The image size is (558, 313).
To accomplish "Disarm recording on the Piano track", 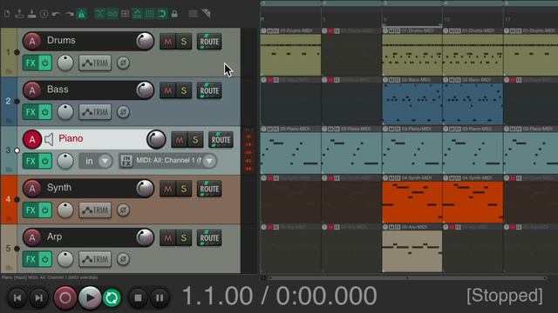I will (x=32, y=139).
